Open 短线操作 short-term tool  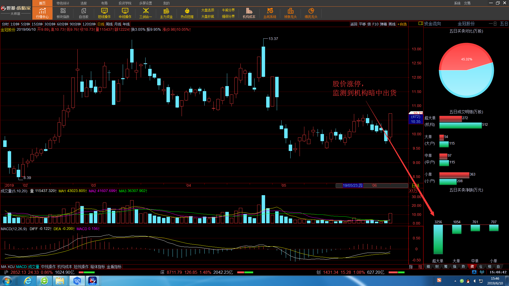(x=104, y=13)
